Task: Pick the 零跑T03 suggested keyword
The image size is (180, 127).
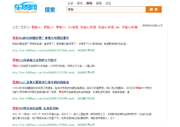Action: [x=61, y=27]
